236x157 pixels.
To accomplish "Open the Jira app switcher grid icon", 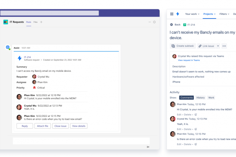I will pos(172,14).
